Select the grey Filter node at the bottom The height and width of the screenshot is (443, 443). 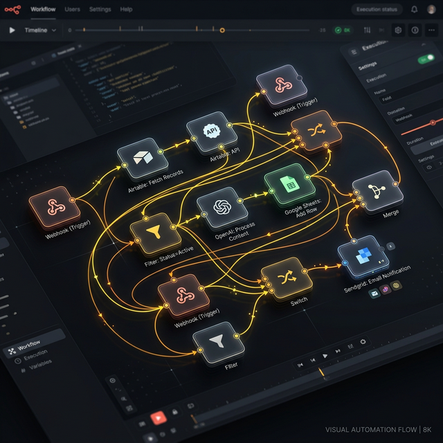click(219, 343)
